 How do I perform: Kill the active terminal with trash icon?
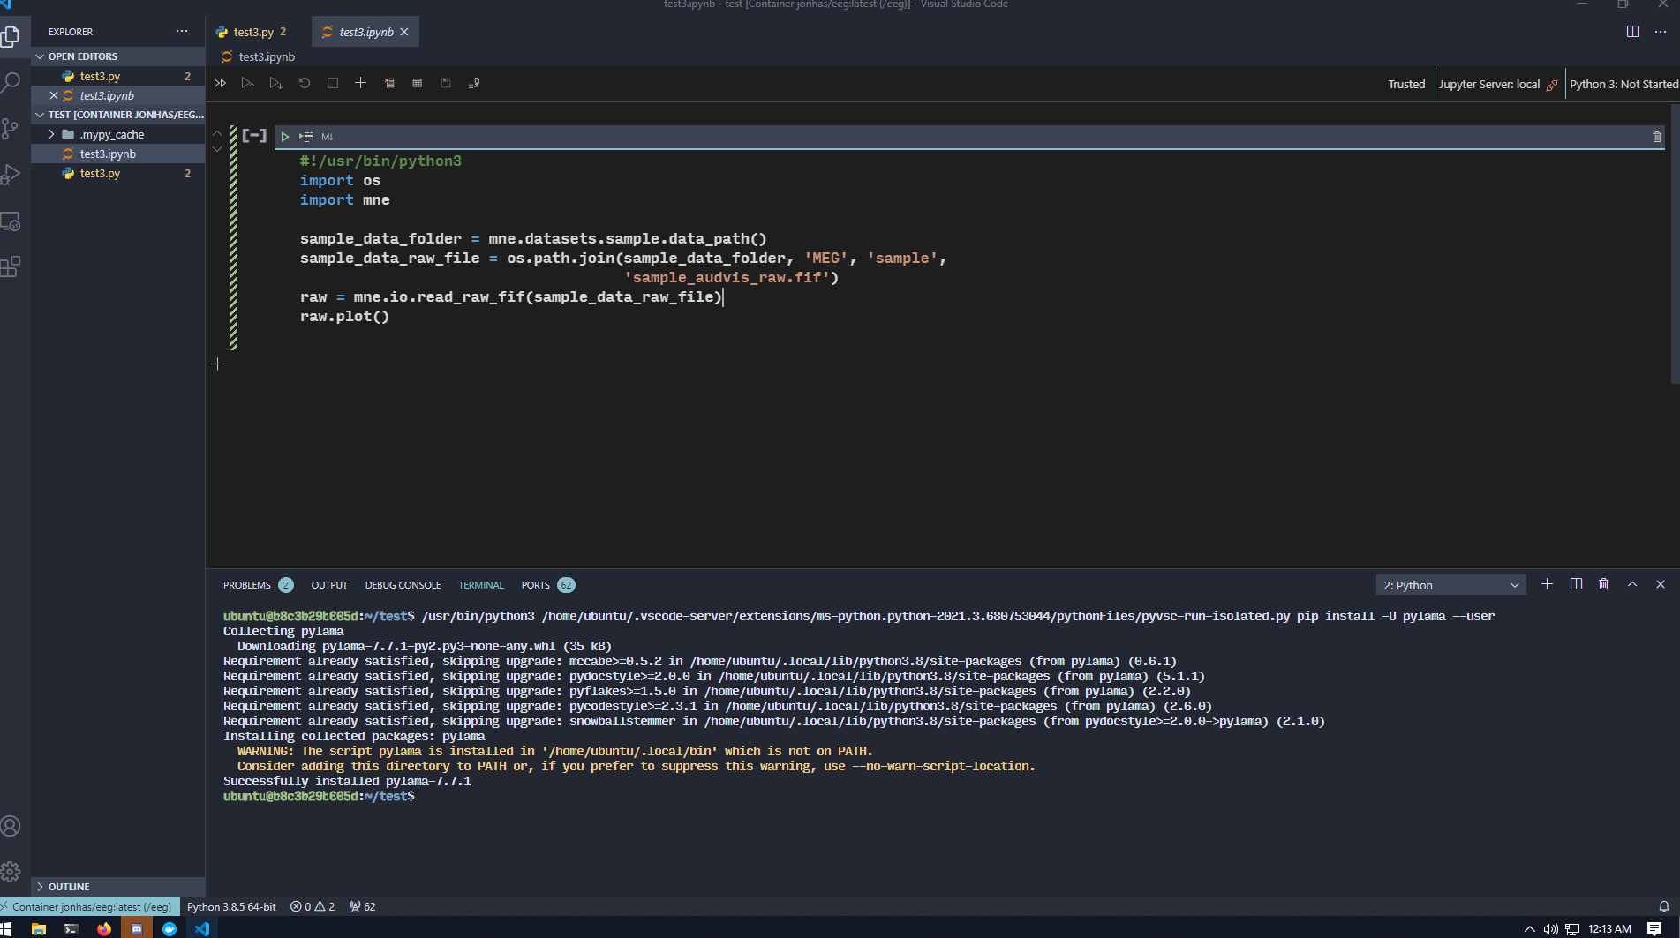tap(1604, 584)
